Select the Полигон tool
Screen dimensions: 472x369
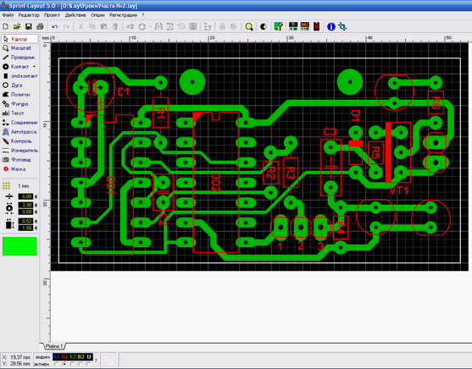point(19,95)
